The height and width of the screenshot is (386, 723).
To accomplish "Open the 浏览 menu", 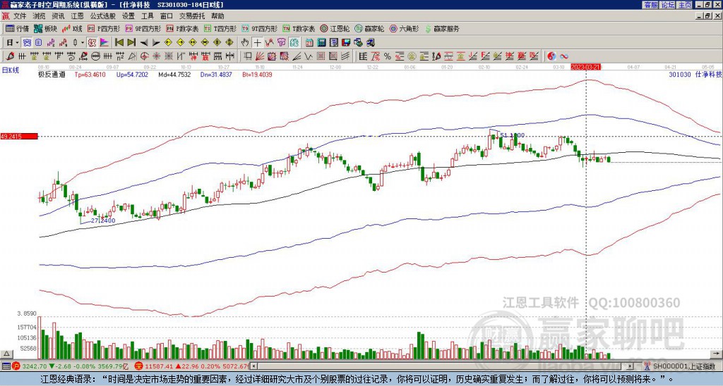I will tap(40, 16).
